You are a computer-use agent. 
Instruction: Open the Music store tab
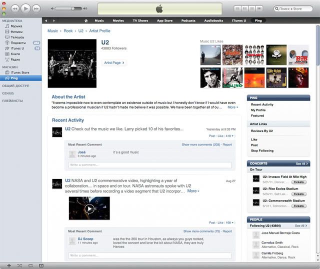coord(99,20)
